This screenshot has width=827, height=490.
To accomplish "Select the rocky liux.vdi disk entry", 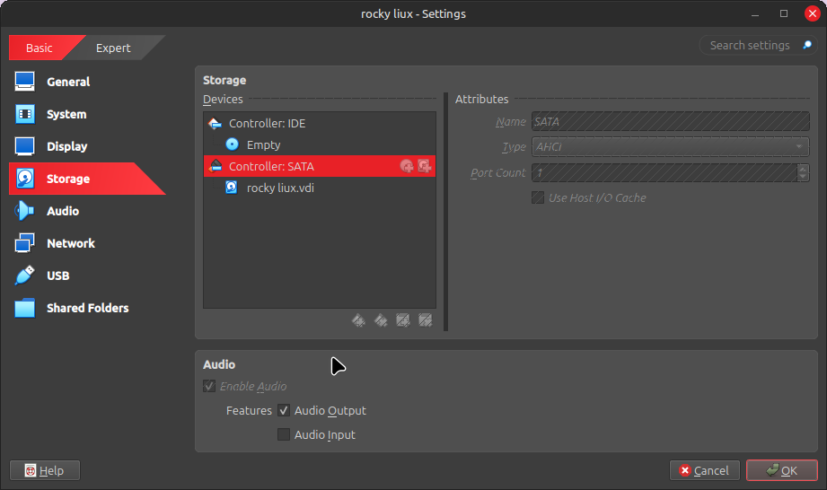I will 280,188.
